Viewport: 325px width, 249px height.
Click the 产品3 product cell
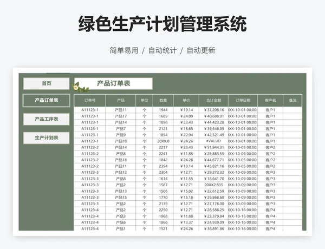point(121,216)
